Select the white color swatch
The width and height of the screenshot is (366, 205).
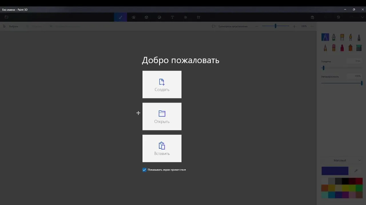(325, 181)
